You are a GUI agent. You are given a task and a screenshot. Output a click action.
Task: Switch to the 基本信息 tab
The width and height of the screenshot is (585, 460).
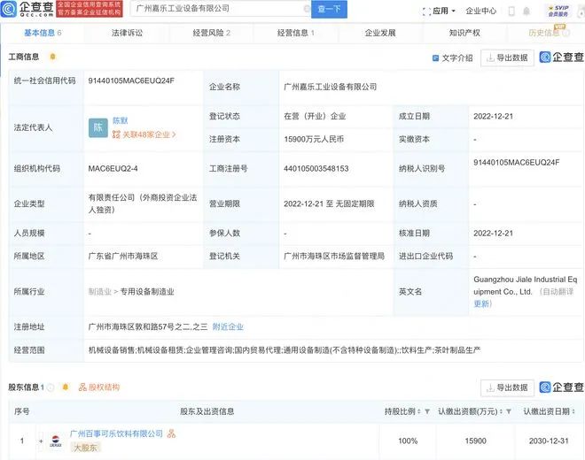pyautogui.click(x=43, y=33)
